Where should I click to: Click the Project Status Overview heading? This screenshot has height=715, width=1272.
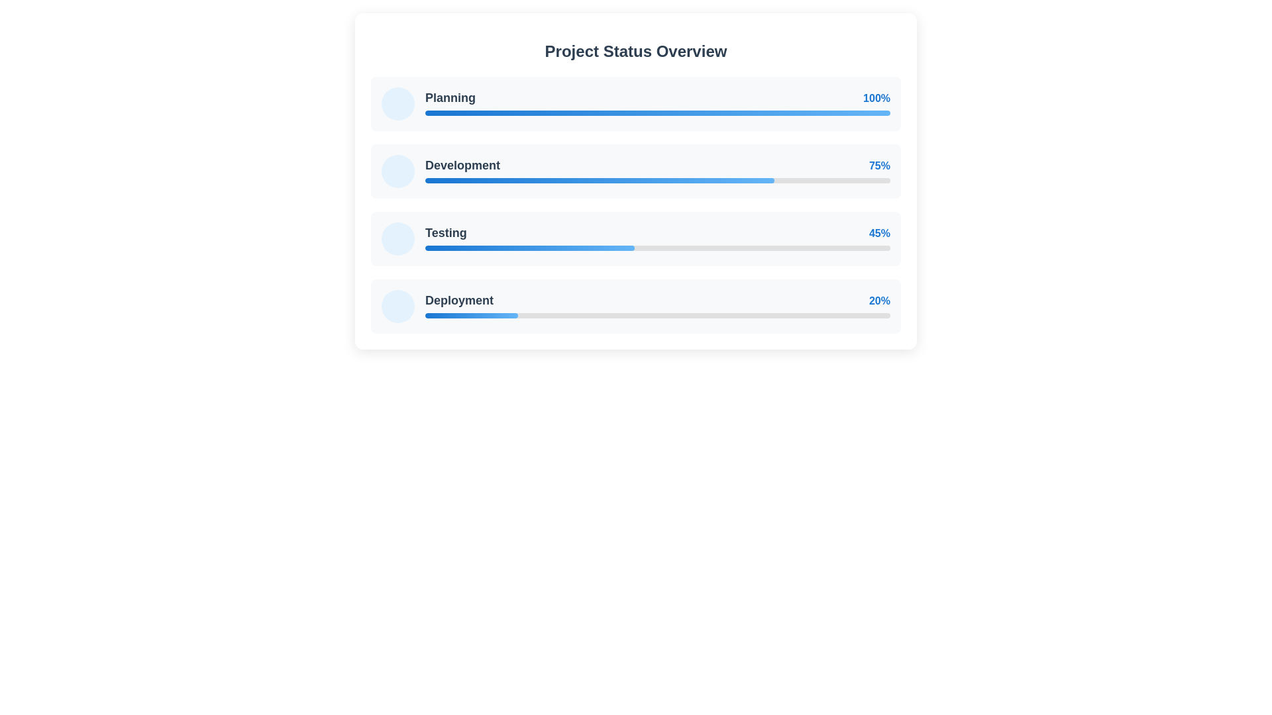[635, 51]
